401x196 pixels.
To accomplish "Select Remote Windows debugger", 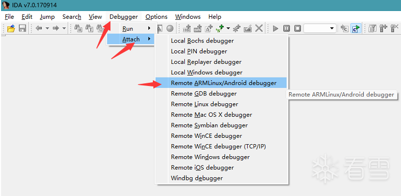I will [221, 157].
